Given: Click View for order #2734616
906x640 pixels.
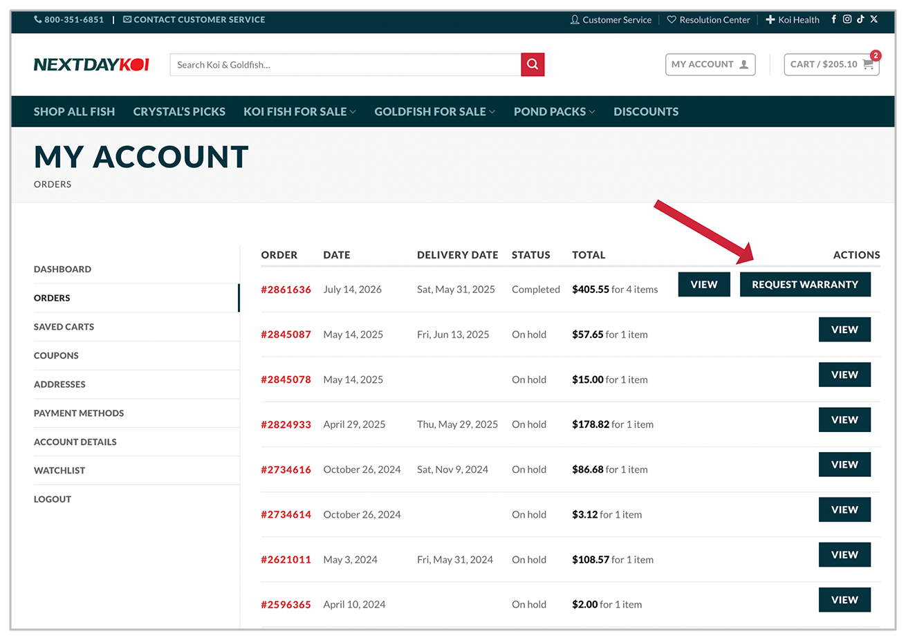Looking at the screenshot, I should [844, 464].
